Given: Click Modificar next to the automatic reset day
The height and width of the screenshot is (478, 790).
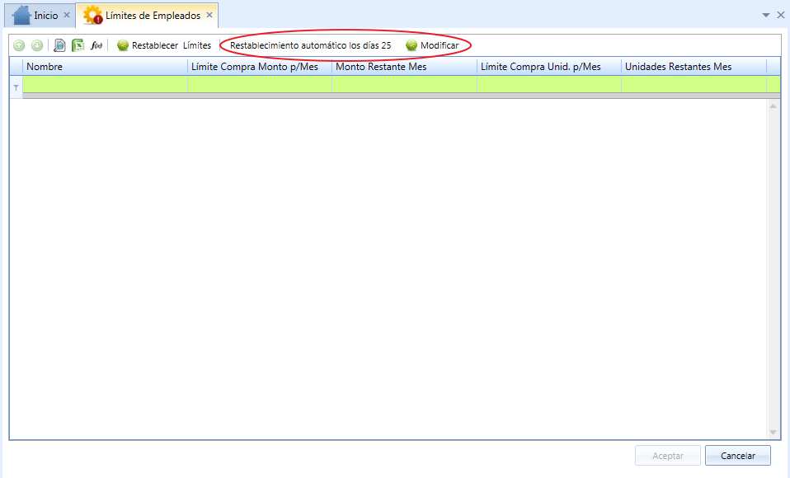Looking at the screenshot, I should coord(432,45).
